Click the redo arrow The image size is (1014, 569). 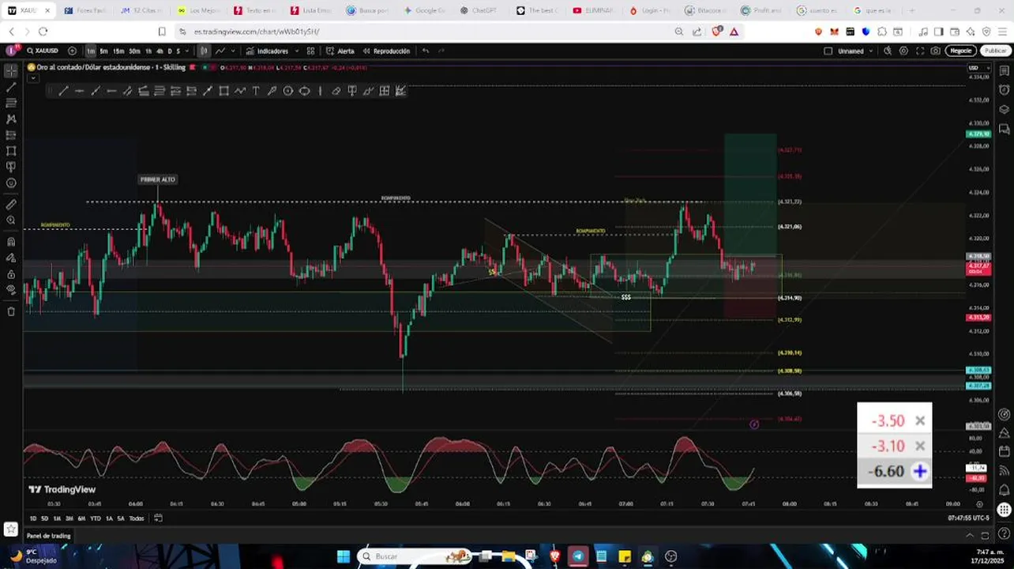coord(441,51)
